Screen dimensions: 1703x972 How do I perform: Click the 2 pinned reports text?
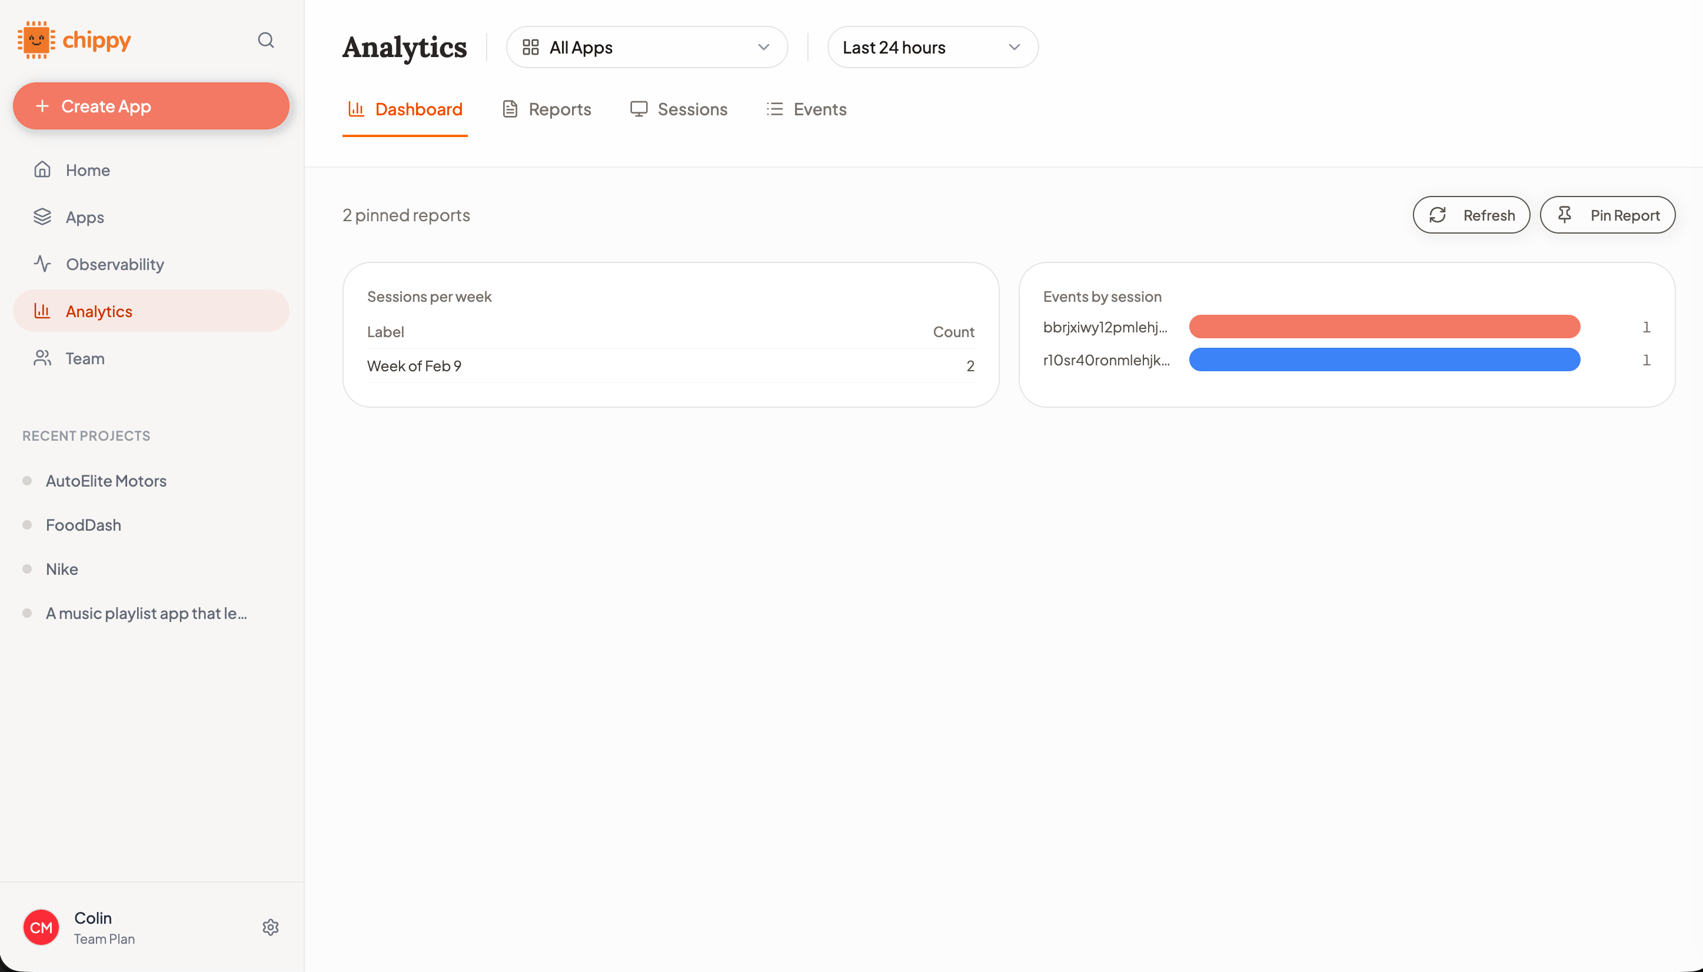point(406,215)
